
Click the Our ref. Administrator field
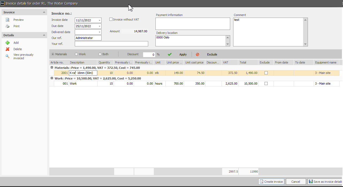[x=88, y=38]
